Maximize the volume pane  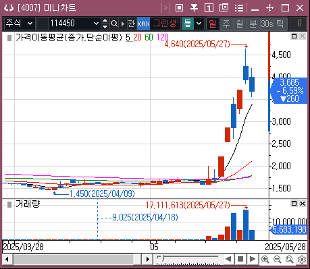294,204
